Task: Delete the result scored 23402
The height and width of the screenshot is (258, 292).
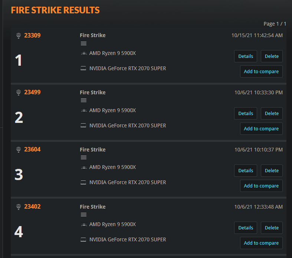Action: (x=272, y=228)
